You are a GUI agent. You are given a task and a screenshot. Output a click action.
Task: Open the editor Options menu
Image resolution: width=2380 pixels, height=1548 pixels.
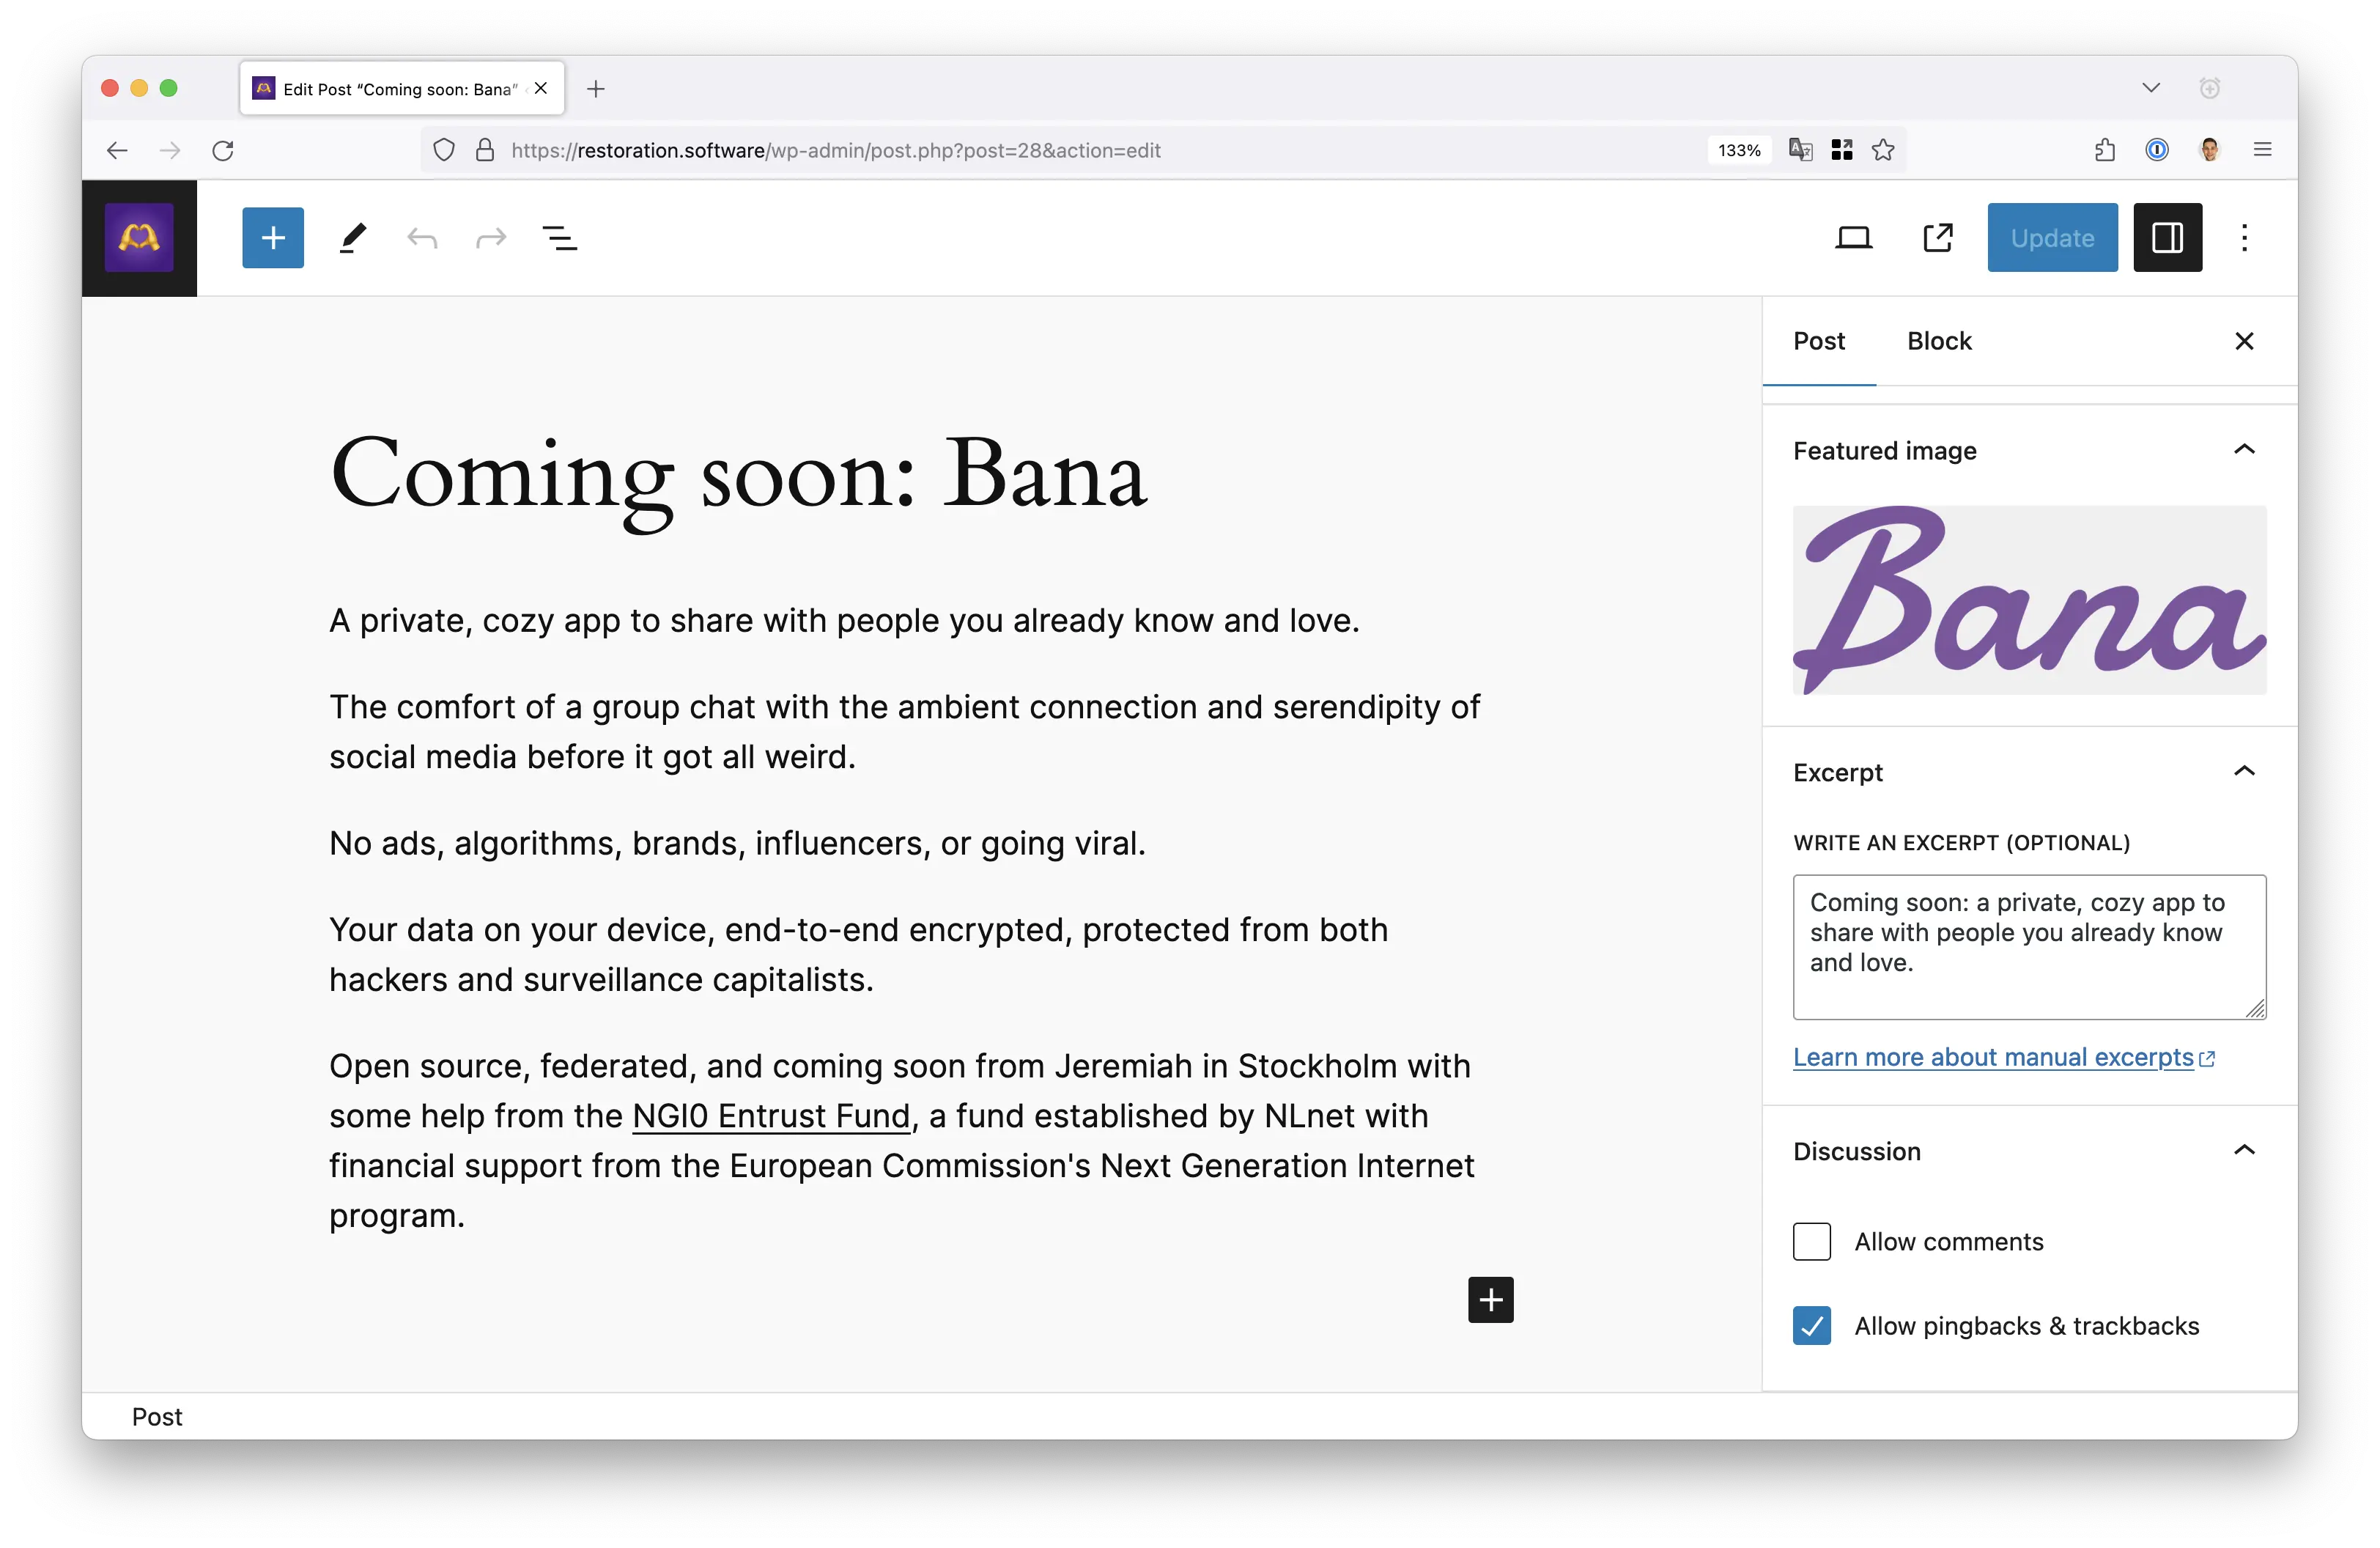[x=2244, y=237]
